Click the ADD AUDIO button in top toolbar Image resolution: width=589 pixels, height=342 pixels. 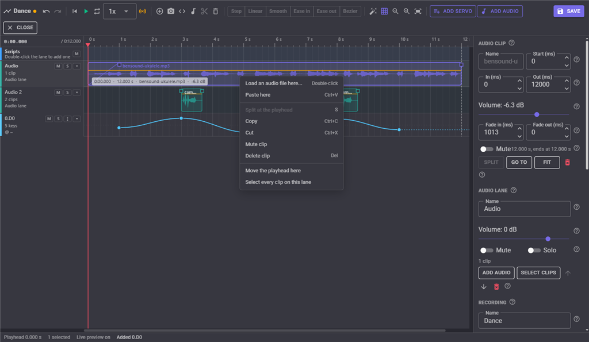coord(500,11)
